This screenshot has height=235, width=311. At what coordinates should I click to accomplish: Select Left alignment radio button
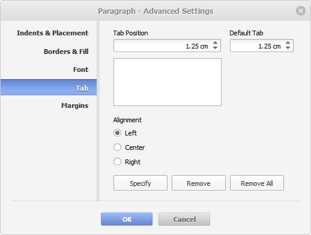(x=118, y=133)
